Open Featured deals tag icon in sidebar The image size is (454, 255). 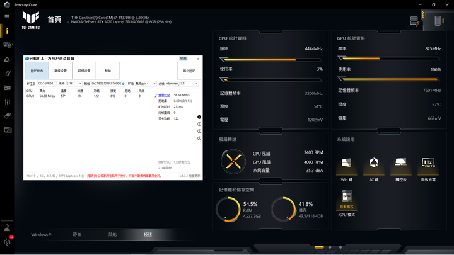click(x=7, y=116)
